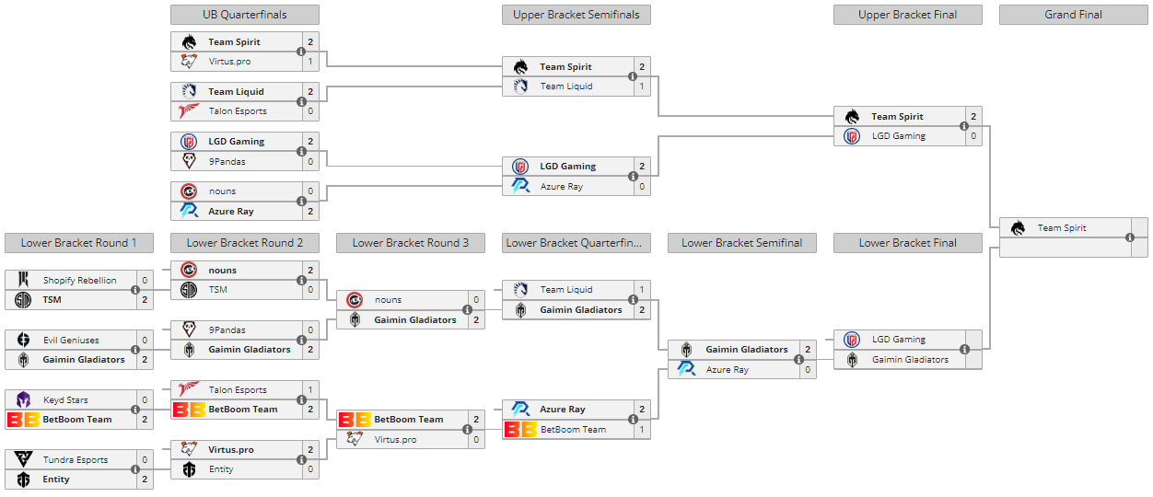Click the Grand Final column header
The width and height of the screenshot is (1153, 497).
(1074, 15)
